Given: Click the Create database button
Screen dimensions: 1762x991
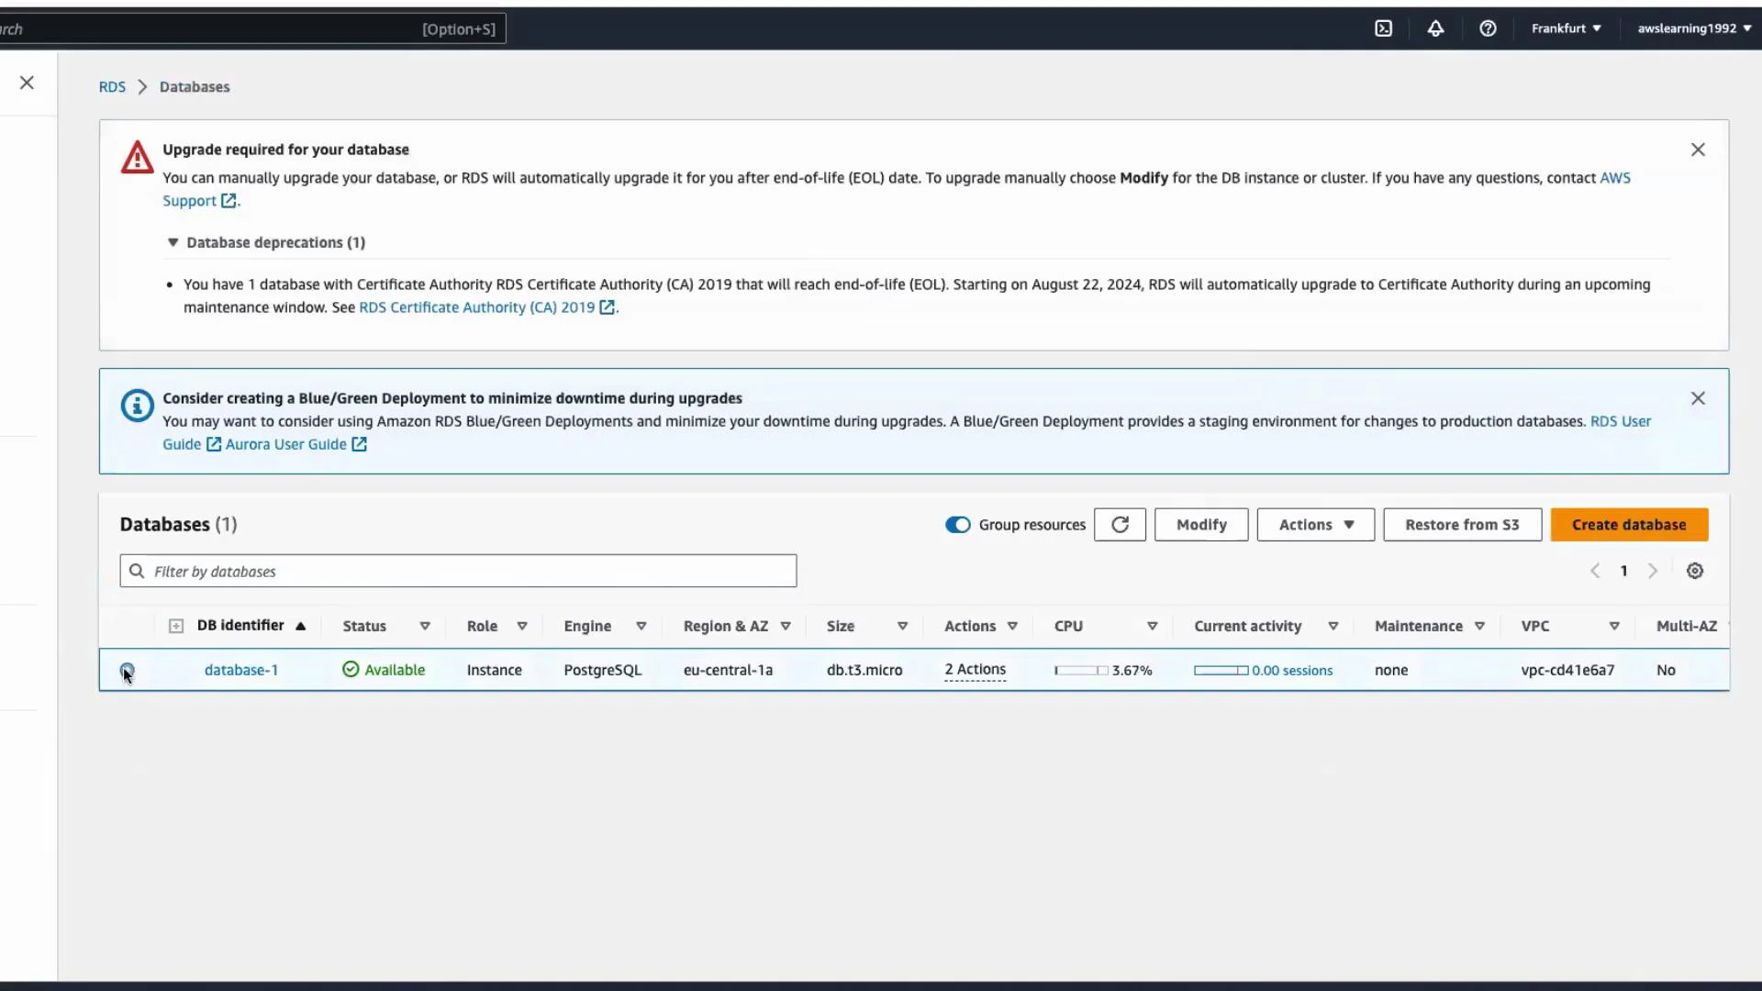Looking at the screenshot, I should [x=1630, y=524].
